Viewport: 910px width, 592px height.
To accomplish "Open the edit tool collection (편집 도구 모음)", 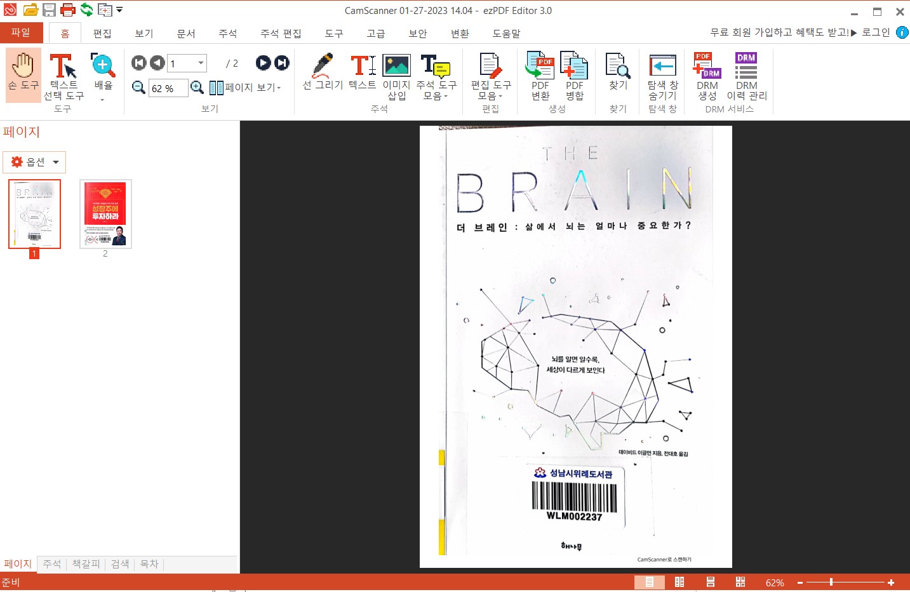I will tap(490, 77).
